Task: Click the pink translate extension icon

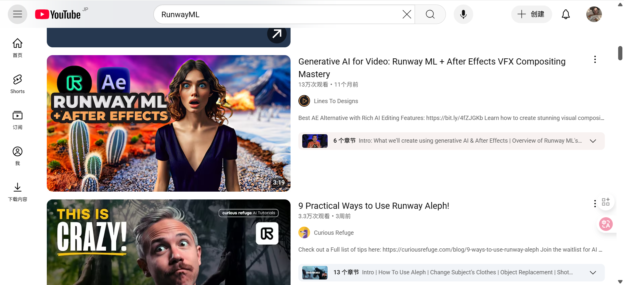Action: tap(606, 224)
